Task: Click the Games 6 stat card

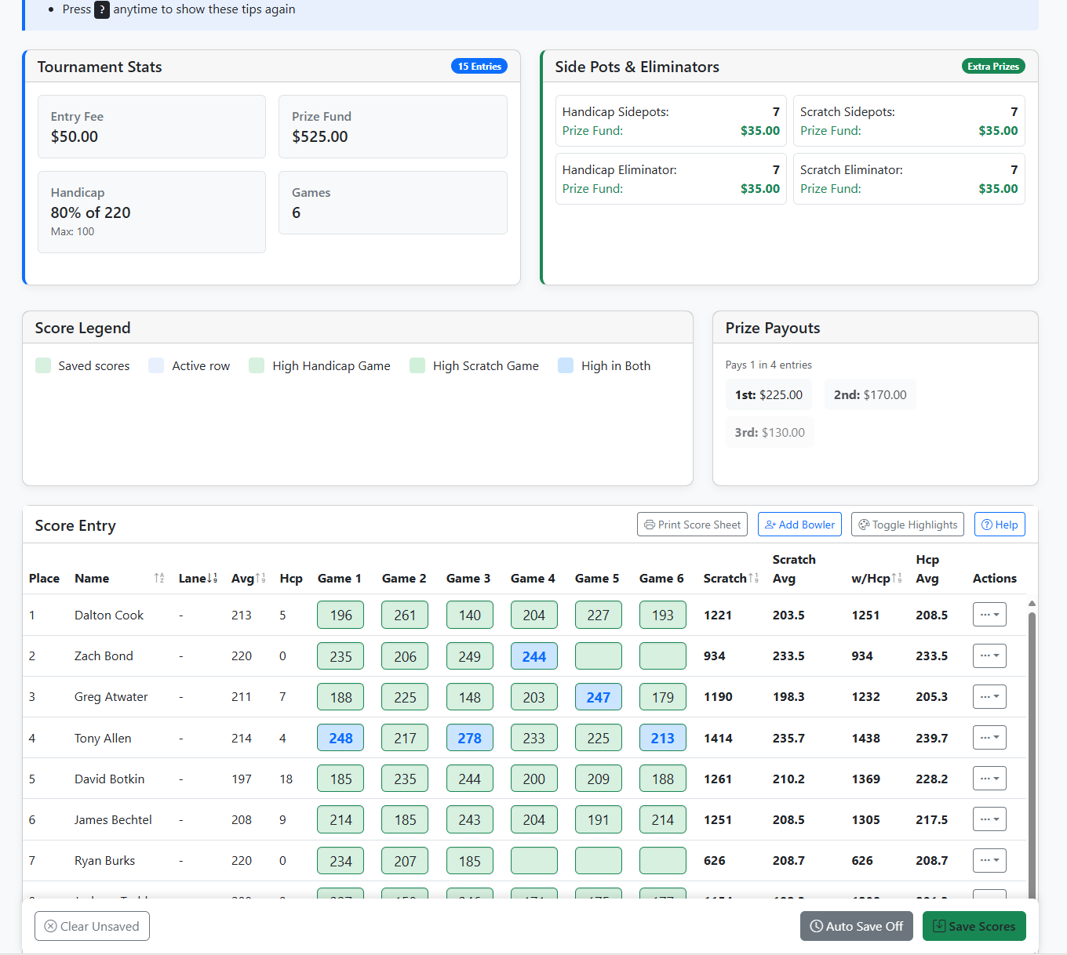Action: pos(393,202)
